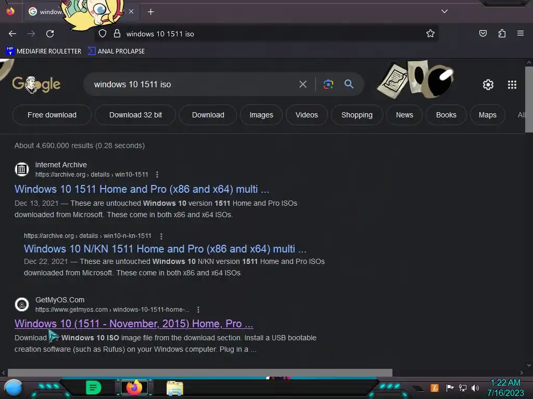
Task: Open the taskbar clock showing 1:22 AM
Action: click(x=505, y=388)
